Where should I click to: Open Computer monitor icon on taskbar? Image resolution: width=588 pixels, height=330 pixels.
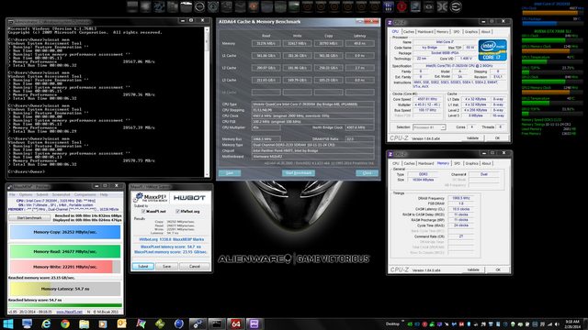[27, 324]
